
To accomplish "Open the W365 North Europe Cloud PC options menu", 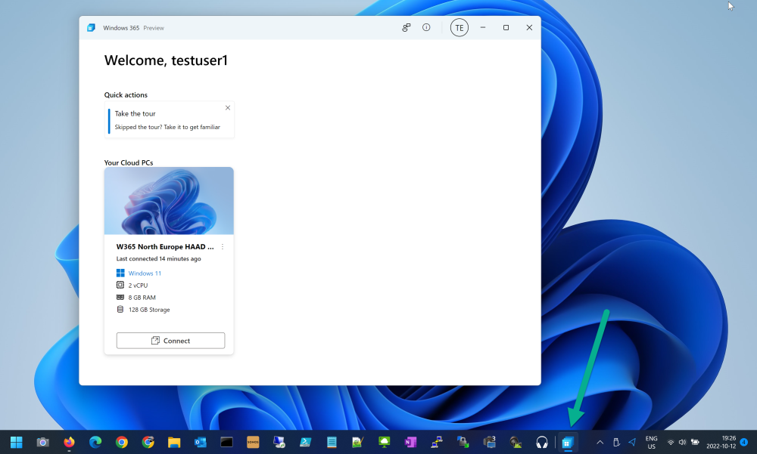I will pyautogui.click(x=223, y=247).
